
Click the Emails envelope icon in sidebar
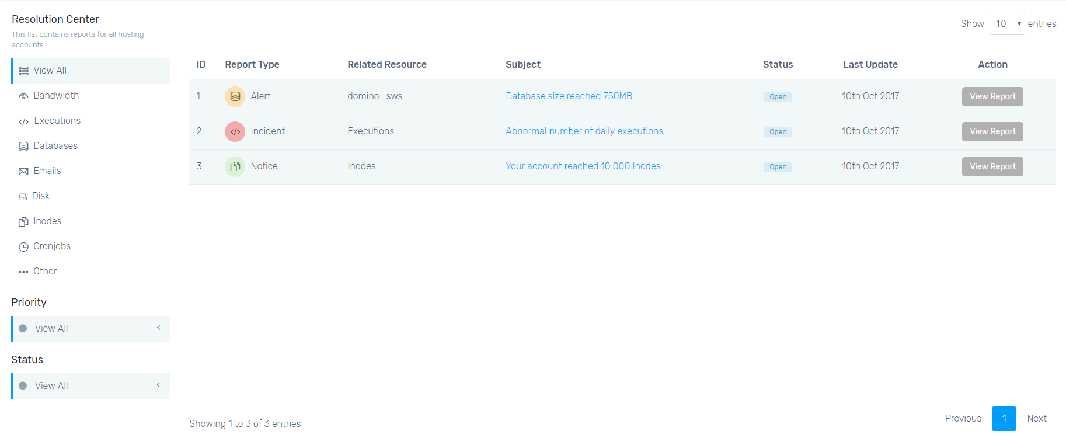coord(23,172)
